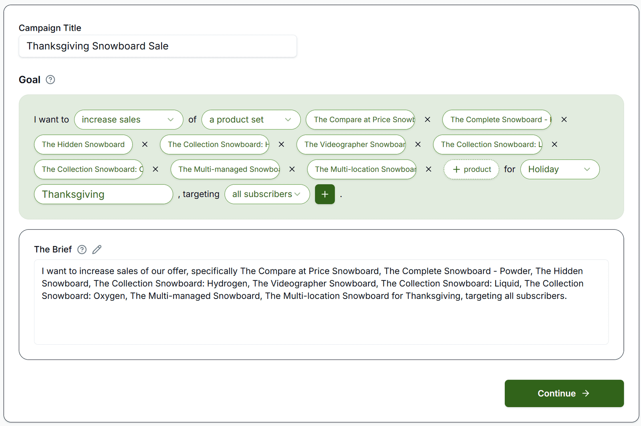Click The Videographer Snowboard product chip
The height and width of the screenshot is (426, 641).
351,145
